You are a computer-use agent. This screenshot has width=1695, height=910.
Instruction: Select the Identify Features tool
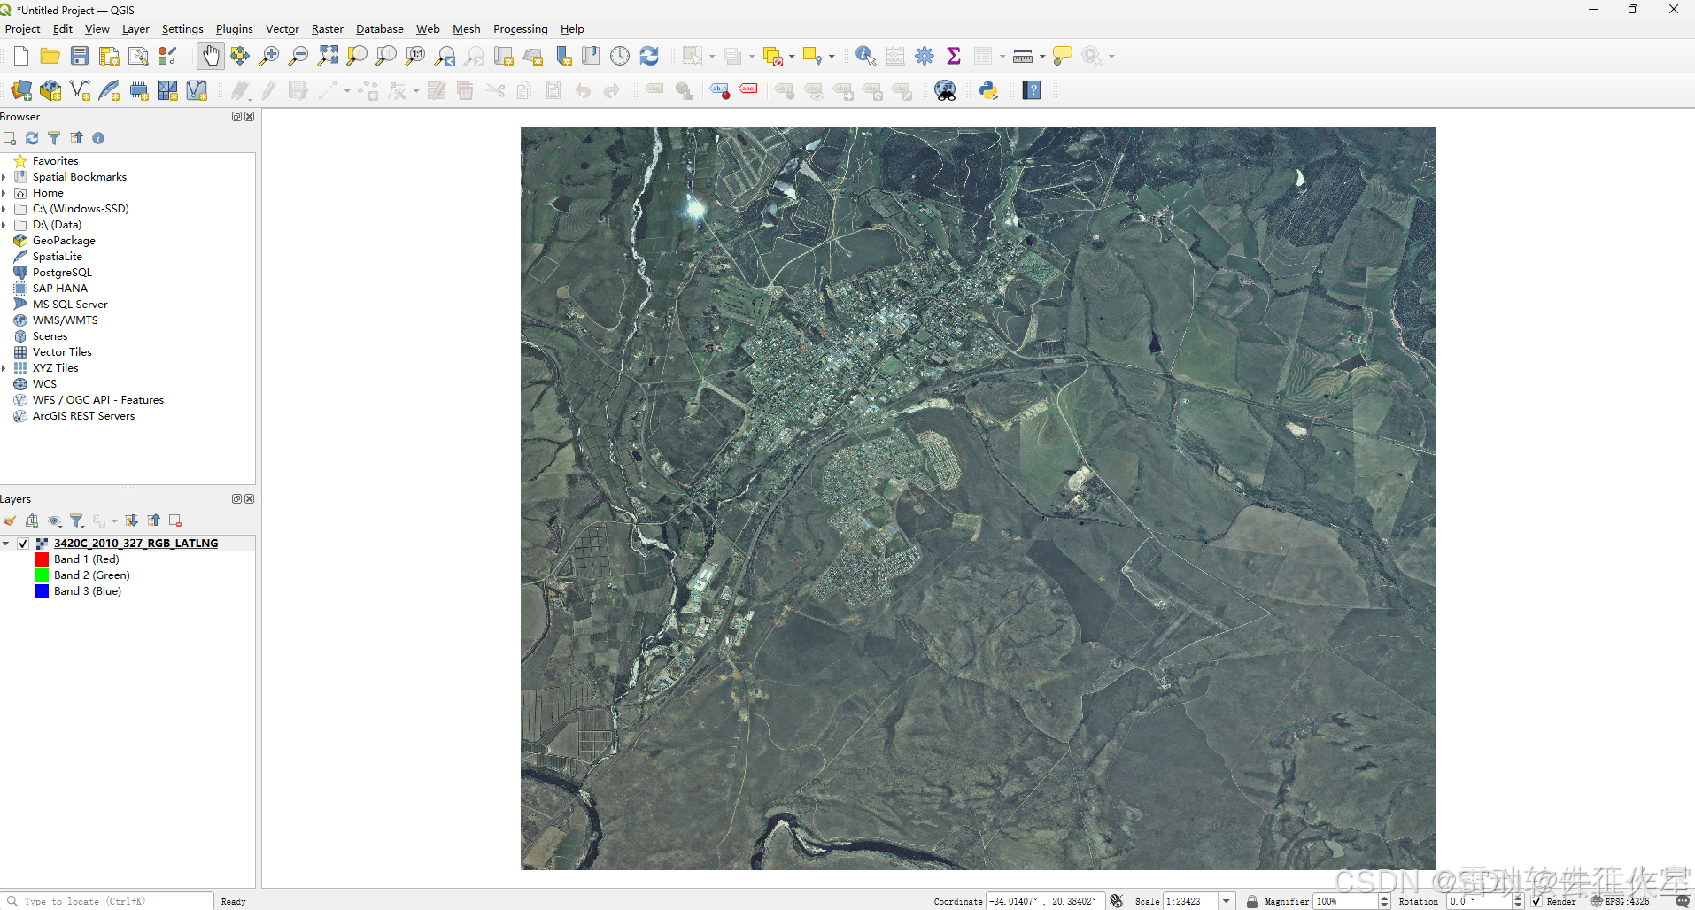(x=866, y=57)
